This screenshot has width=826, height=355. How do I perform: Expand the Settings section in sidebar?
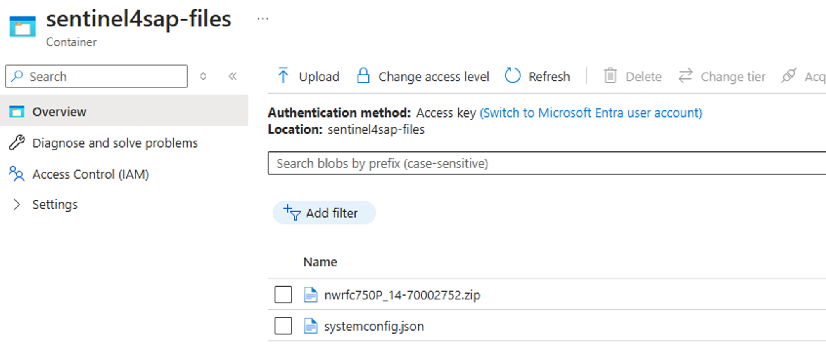[17, 205]
